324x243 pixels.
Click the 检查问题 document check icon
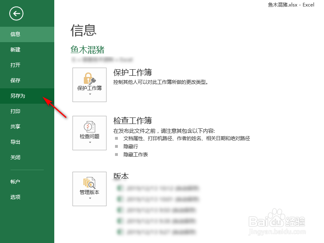[90, 127]
